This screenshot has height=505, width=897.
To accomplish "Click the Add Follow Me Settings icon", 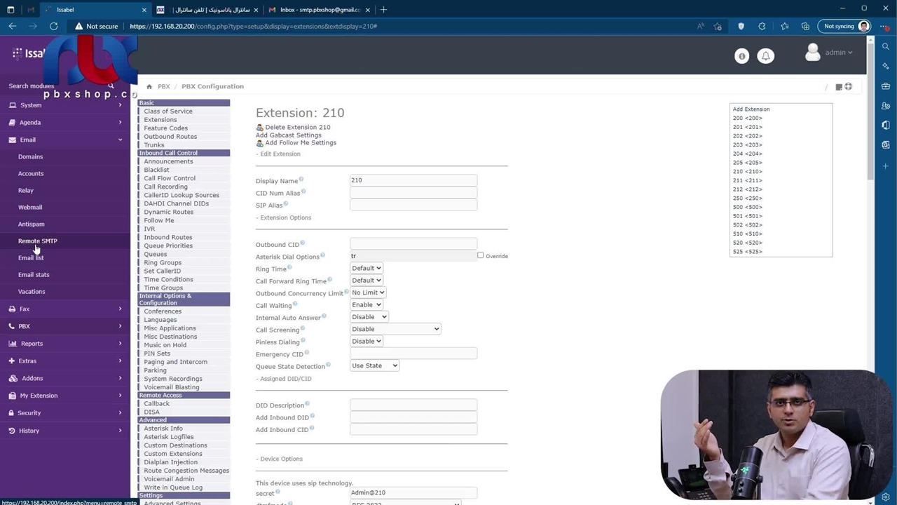I will pyautogui.click(x=260, y=143).
